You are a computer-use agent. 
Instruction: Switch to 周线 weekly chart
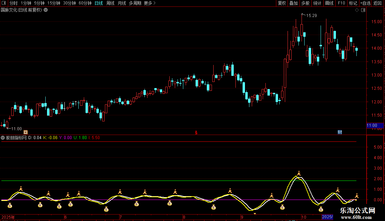110,3
